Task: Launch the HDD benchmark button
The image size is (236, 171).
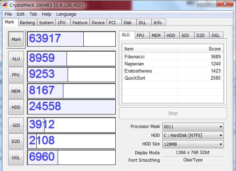Action: [x=16, y=107]
